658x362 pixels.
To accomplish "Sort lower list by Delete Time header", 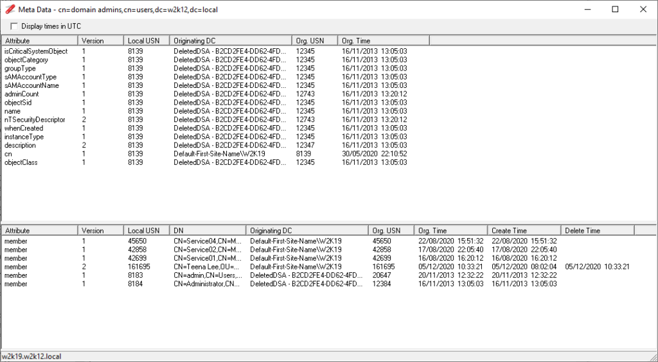I will point(598,230).
